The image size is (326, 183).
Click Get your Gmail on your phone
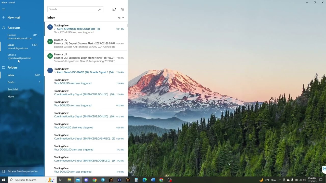pyautogui.click(x=23, y=171)
